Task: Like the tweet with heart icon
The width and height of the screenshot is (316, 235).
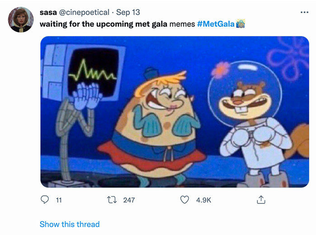Action: [184, 200]
